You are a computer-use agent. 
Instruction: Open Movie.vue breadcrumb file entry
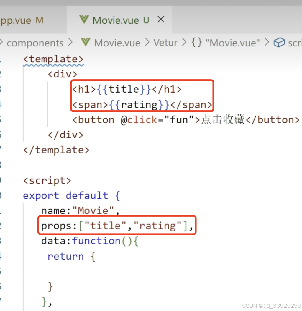tap(117, 43)
